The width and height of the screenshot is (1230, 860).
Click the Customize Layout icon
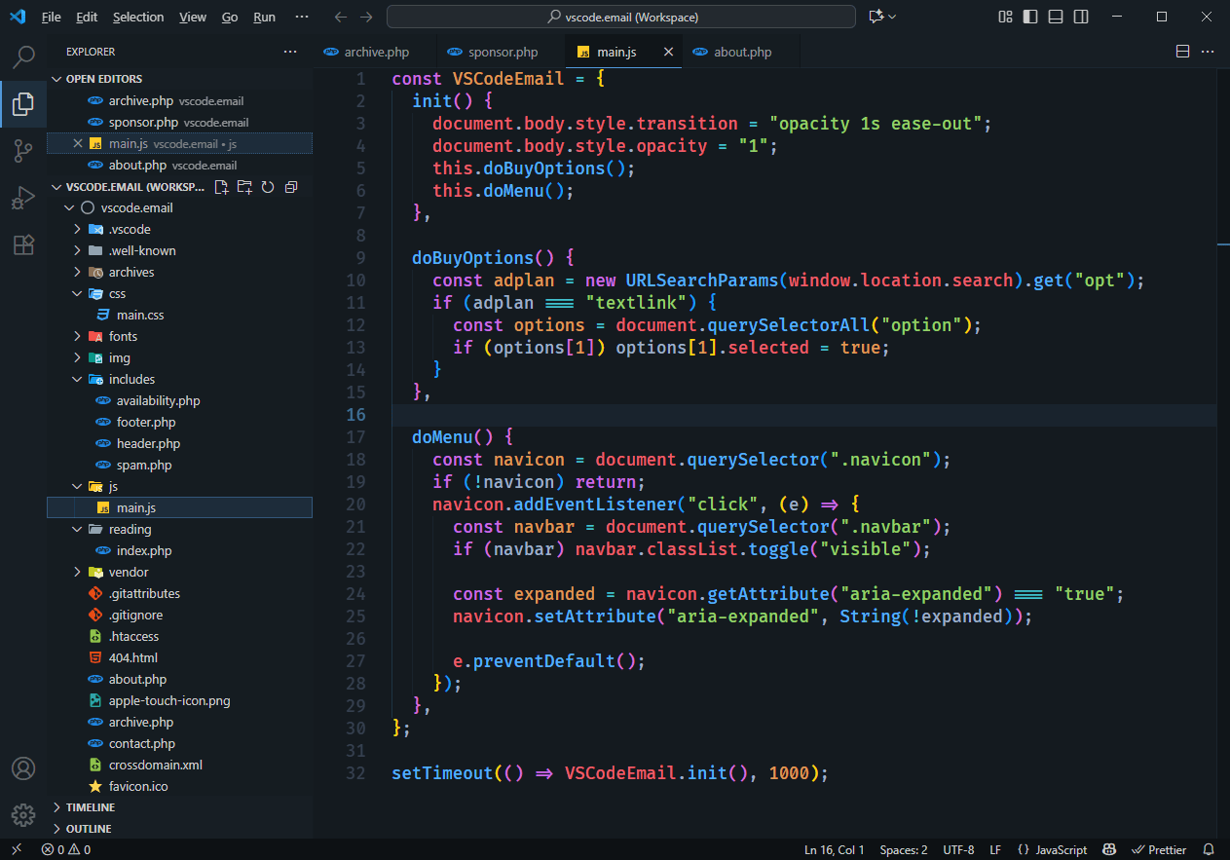tap(1005, 17)
